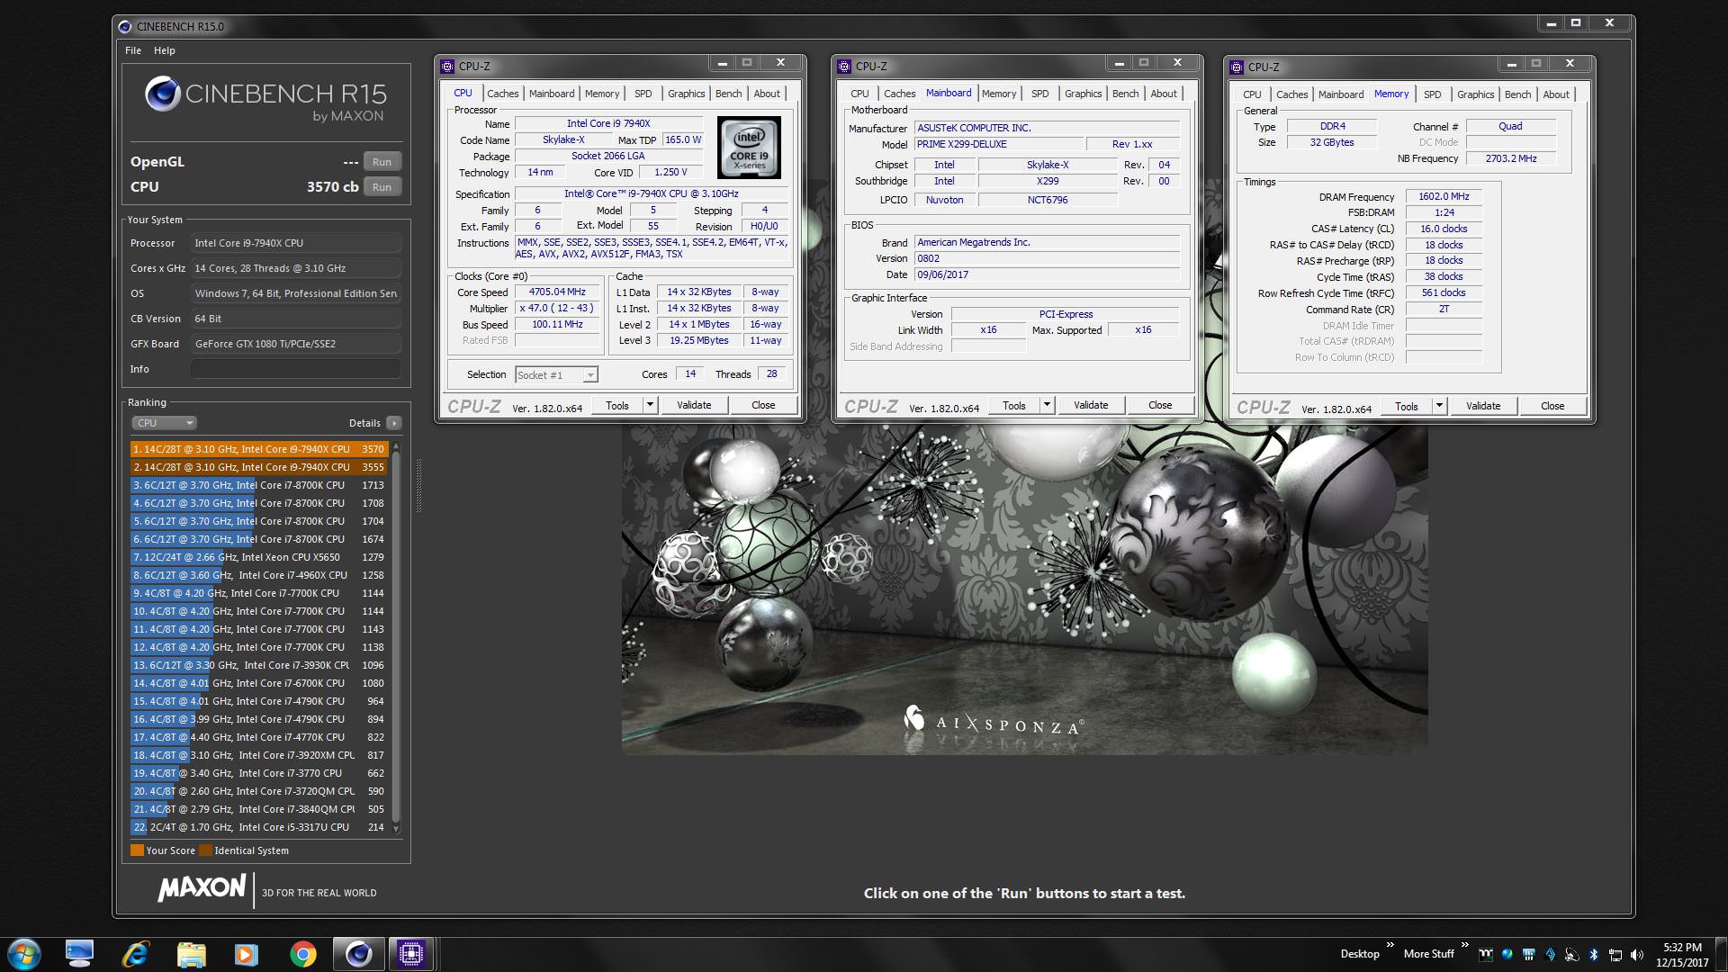Click the DRAM Frequency 1602.0 MHz value
This screenshot has width=1728, height=972.
tap(1444, 197)
